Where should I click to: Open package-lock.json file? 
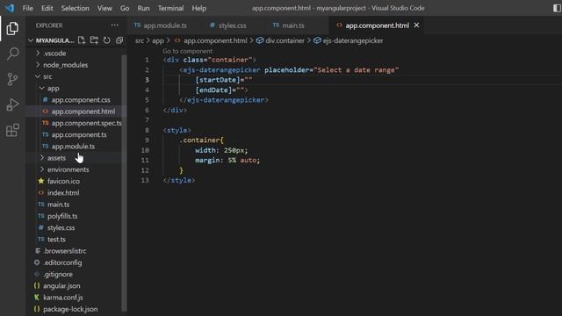click(x=70, y=309)
